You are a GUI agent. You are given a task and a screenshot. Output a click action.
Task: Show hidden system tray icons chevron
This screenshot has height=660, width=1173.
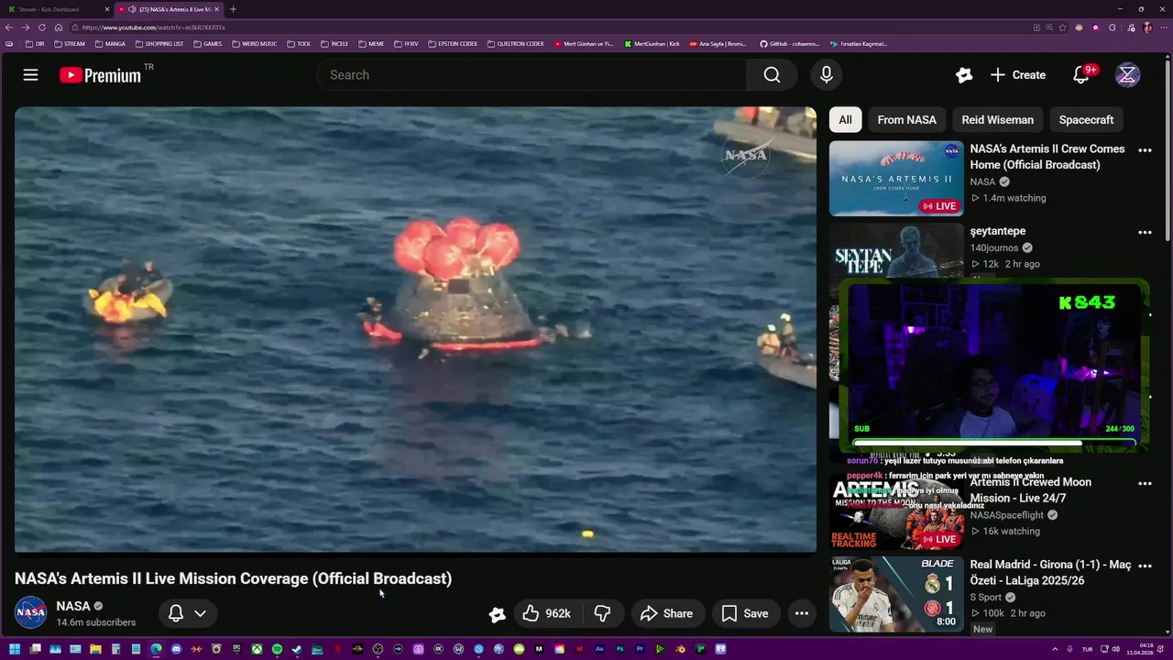coord(1055,649)
